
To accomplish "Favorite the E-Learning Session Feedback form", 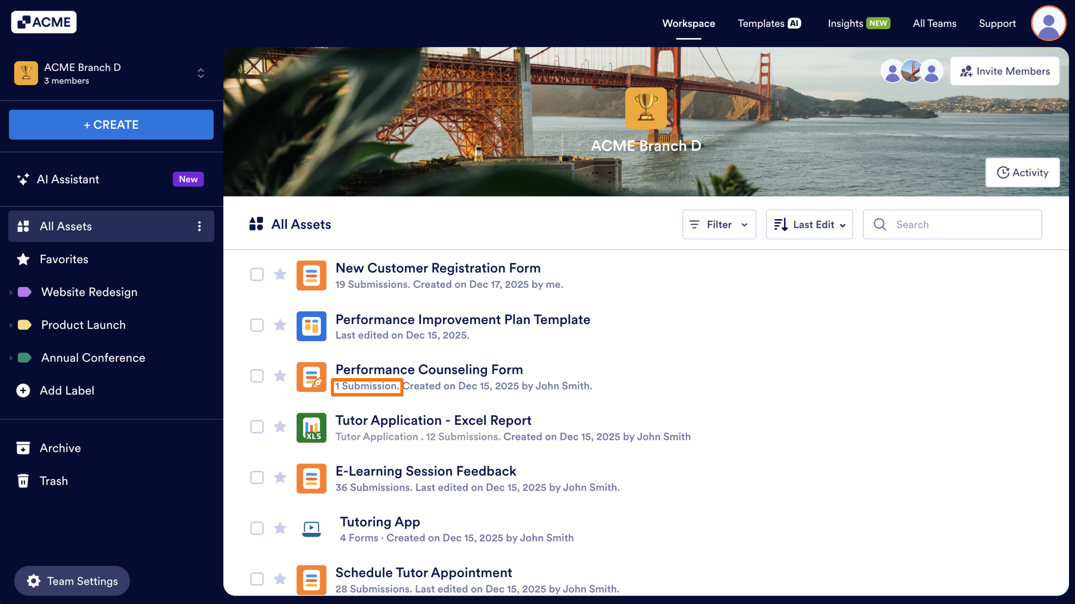I will click(280, 478).
